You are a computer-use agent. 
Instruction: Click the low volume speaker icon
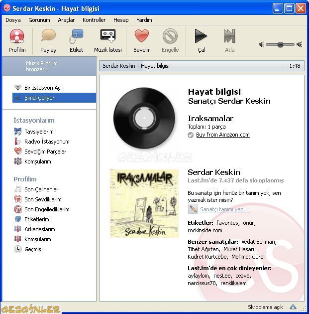[261, 44]
